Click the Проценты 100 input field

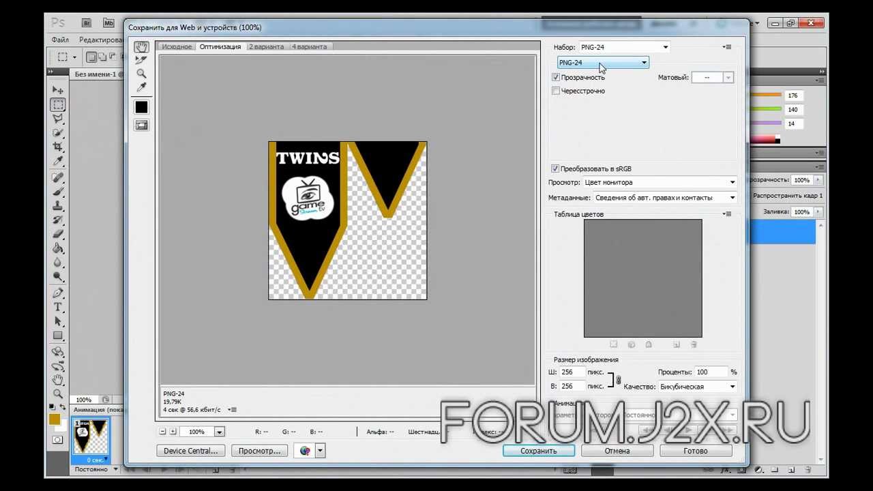point(711,372)
